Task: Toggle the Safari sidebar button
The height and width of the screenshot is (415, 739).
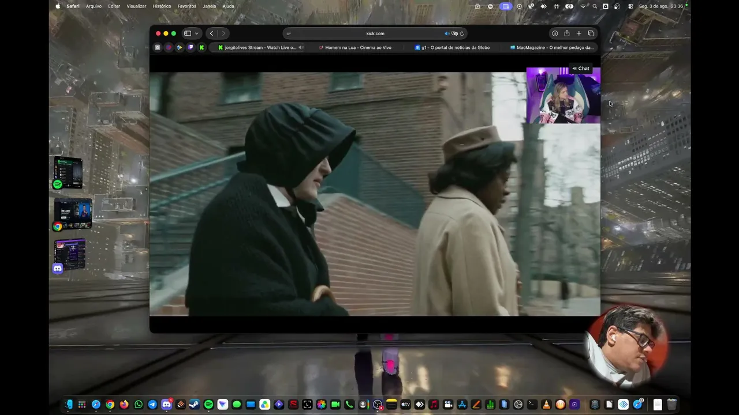Action: [x=187, y=33]
